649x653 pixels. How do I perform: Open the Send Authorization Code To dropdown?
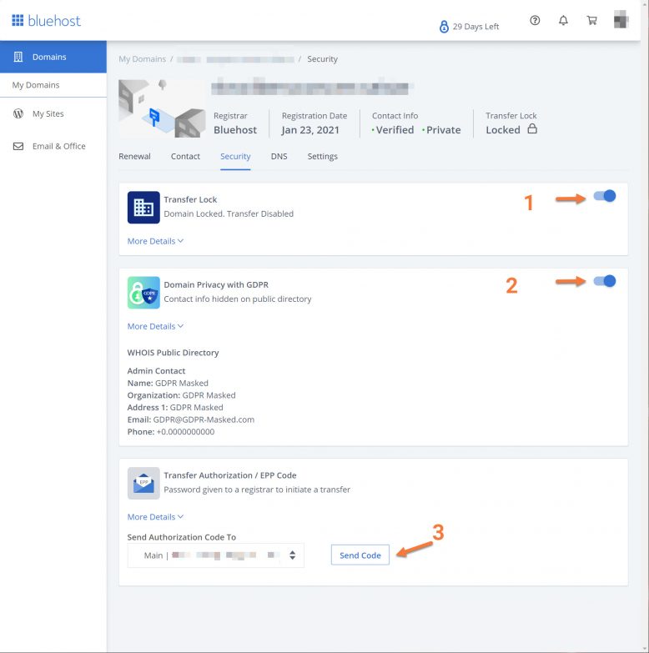point(216,555)
